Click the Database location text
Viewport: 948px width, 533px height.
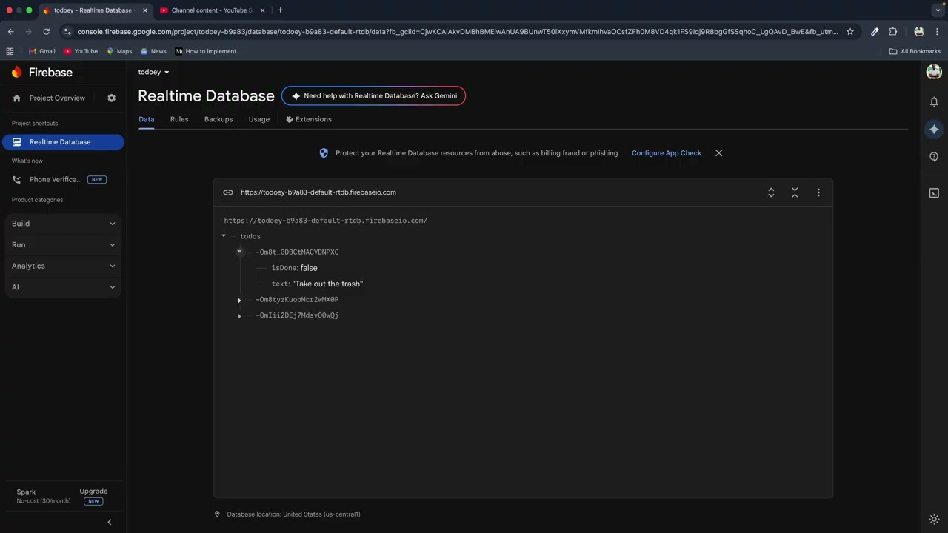pos(293,514)
